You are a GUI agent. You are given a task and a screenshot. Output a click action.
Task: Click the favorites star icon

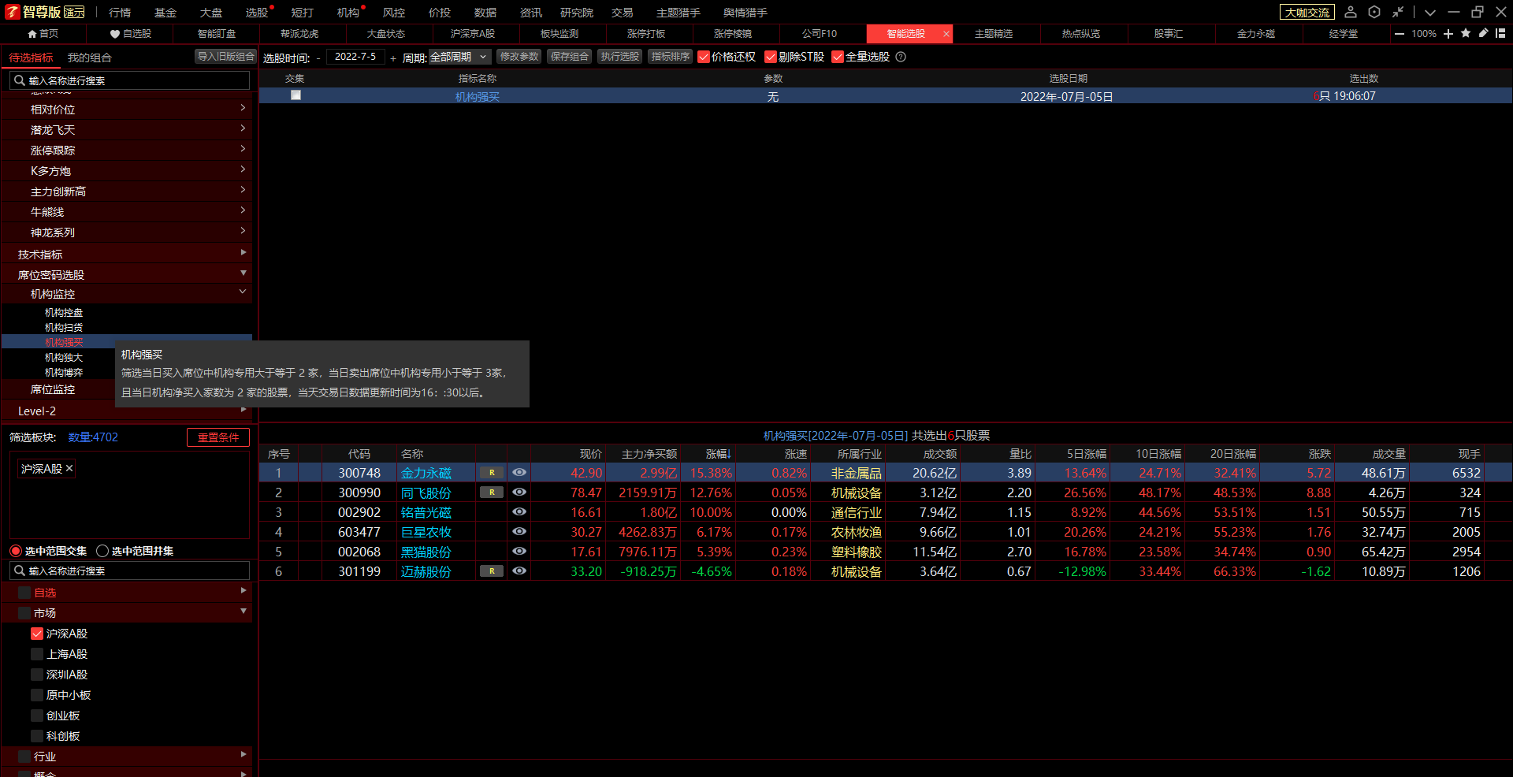(x=1466, y=33)
